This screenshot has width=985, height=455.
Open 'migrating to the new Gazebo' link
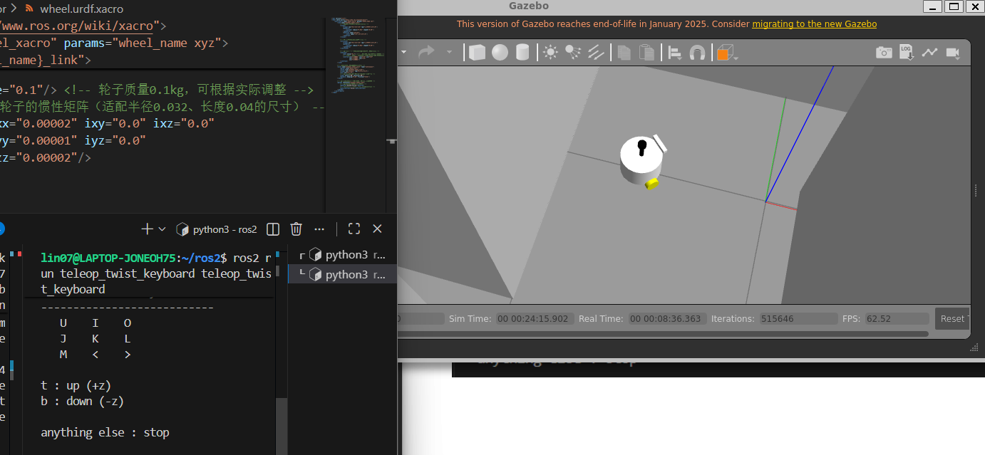(815, 23)
